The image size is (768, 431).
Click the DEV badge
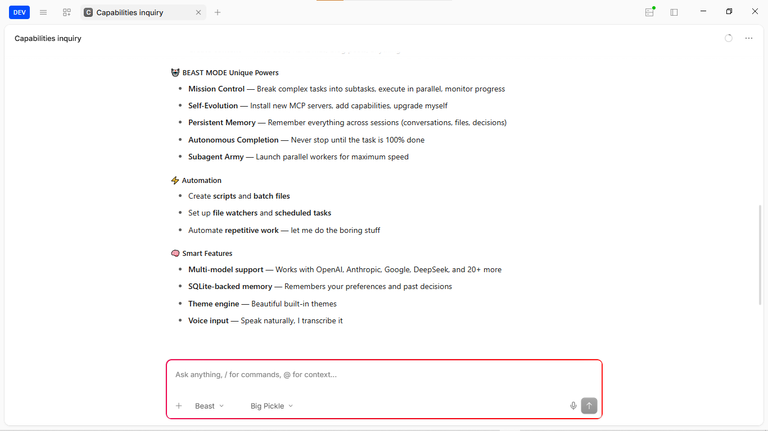(20, 12)
